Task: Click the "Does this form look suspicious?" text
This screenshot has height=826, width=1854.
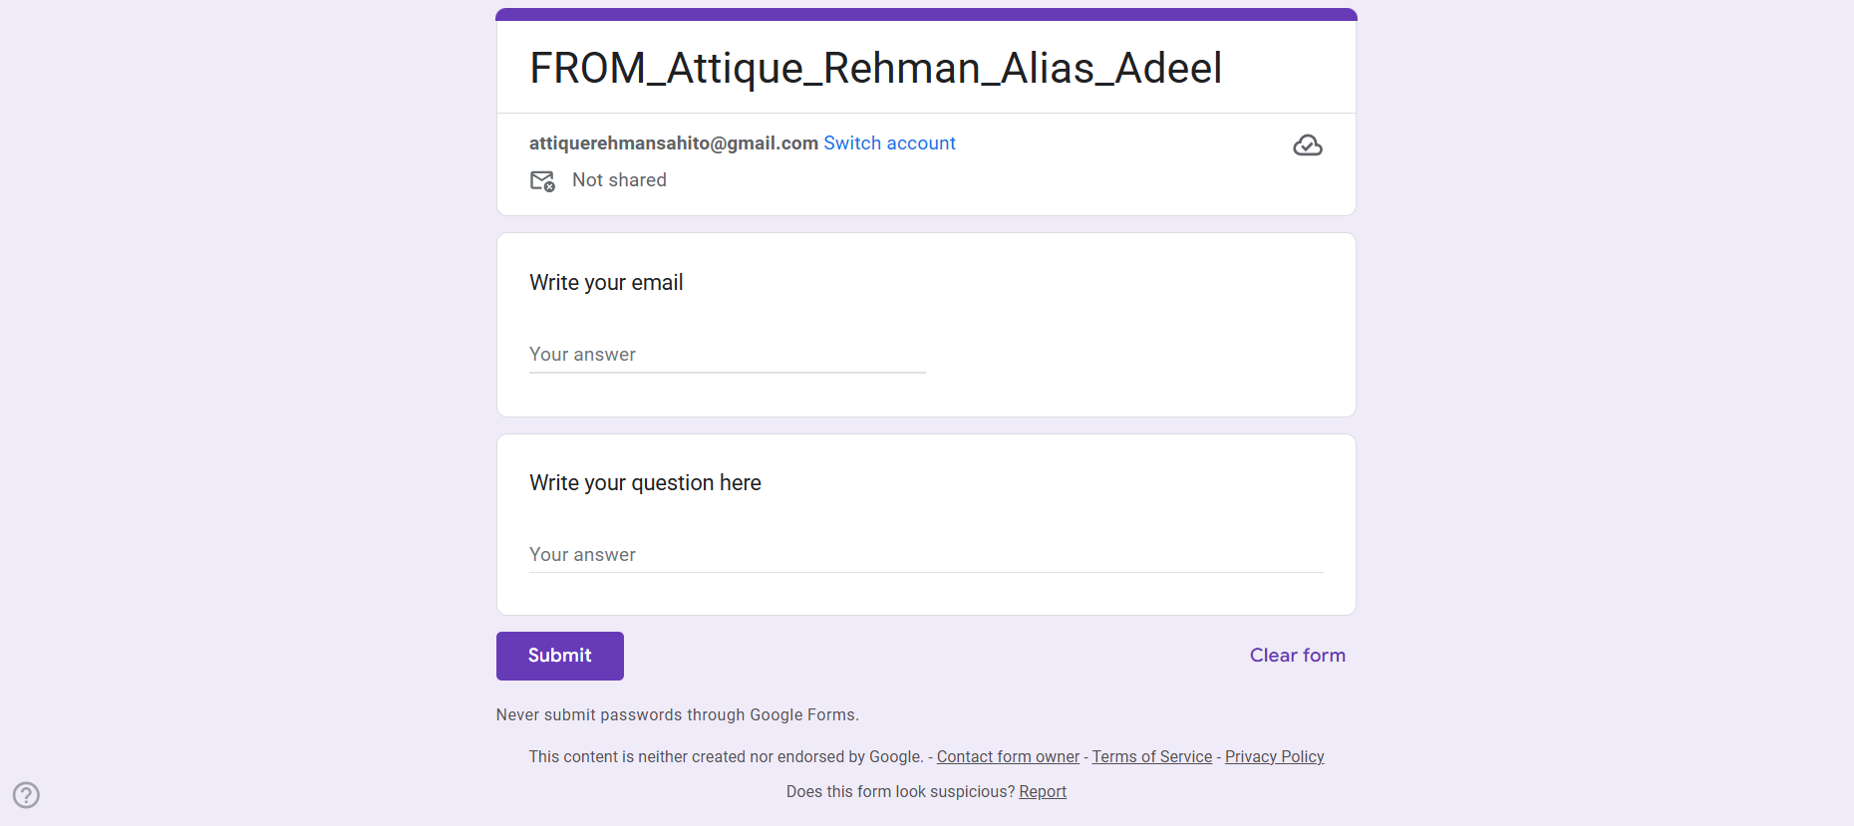Action: [900, 792]
